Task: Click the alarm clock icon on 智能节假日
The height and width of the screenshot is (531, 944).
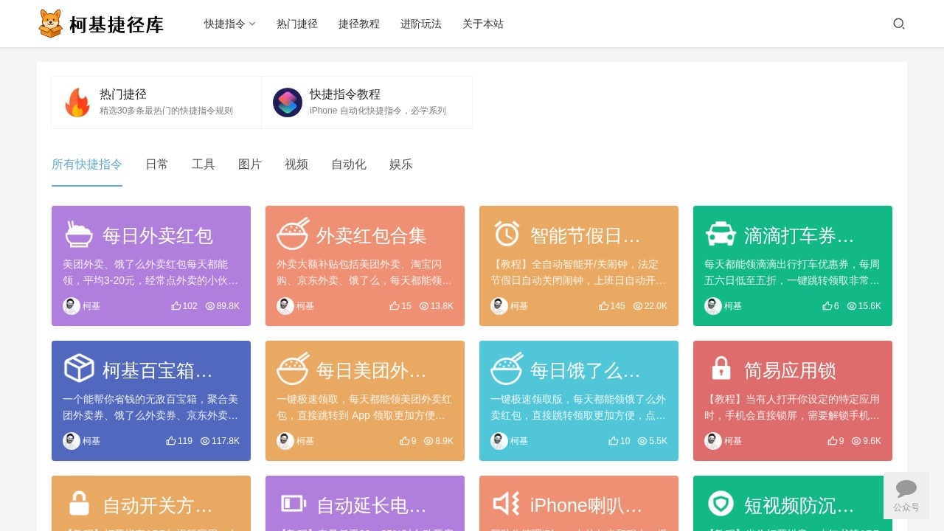Action: [x=507, y=234]
